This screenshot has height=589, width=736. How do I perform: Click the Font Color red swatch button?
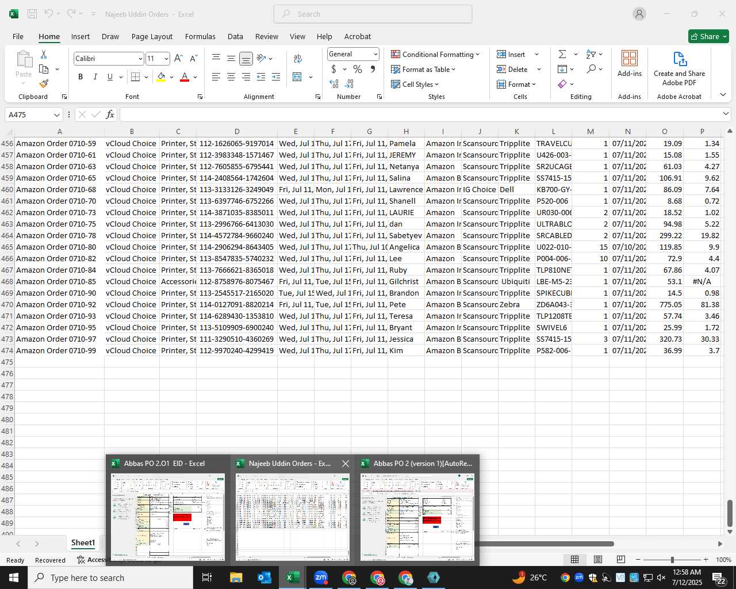point(185,77)
